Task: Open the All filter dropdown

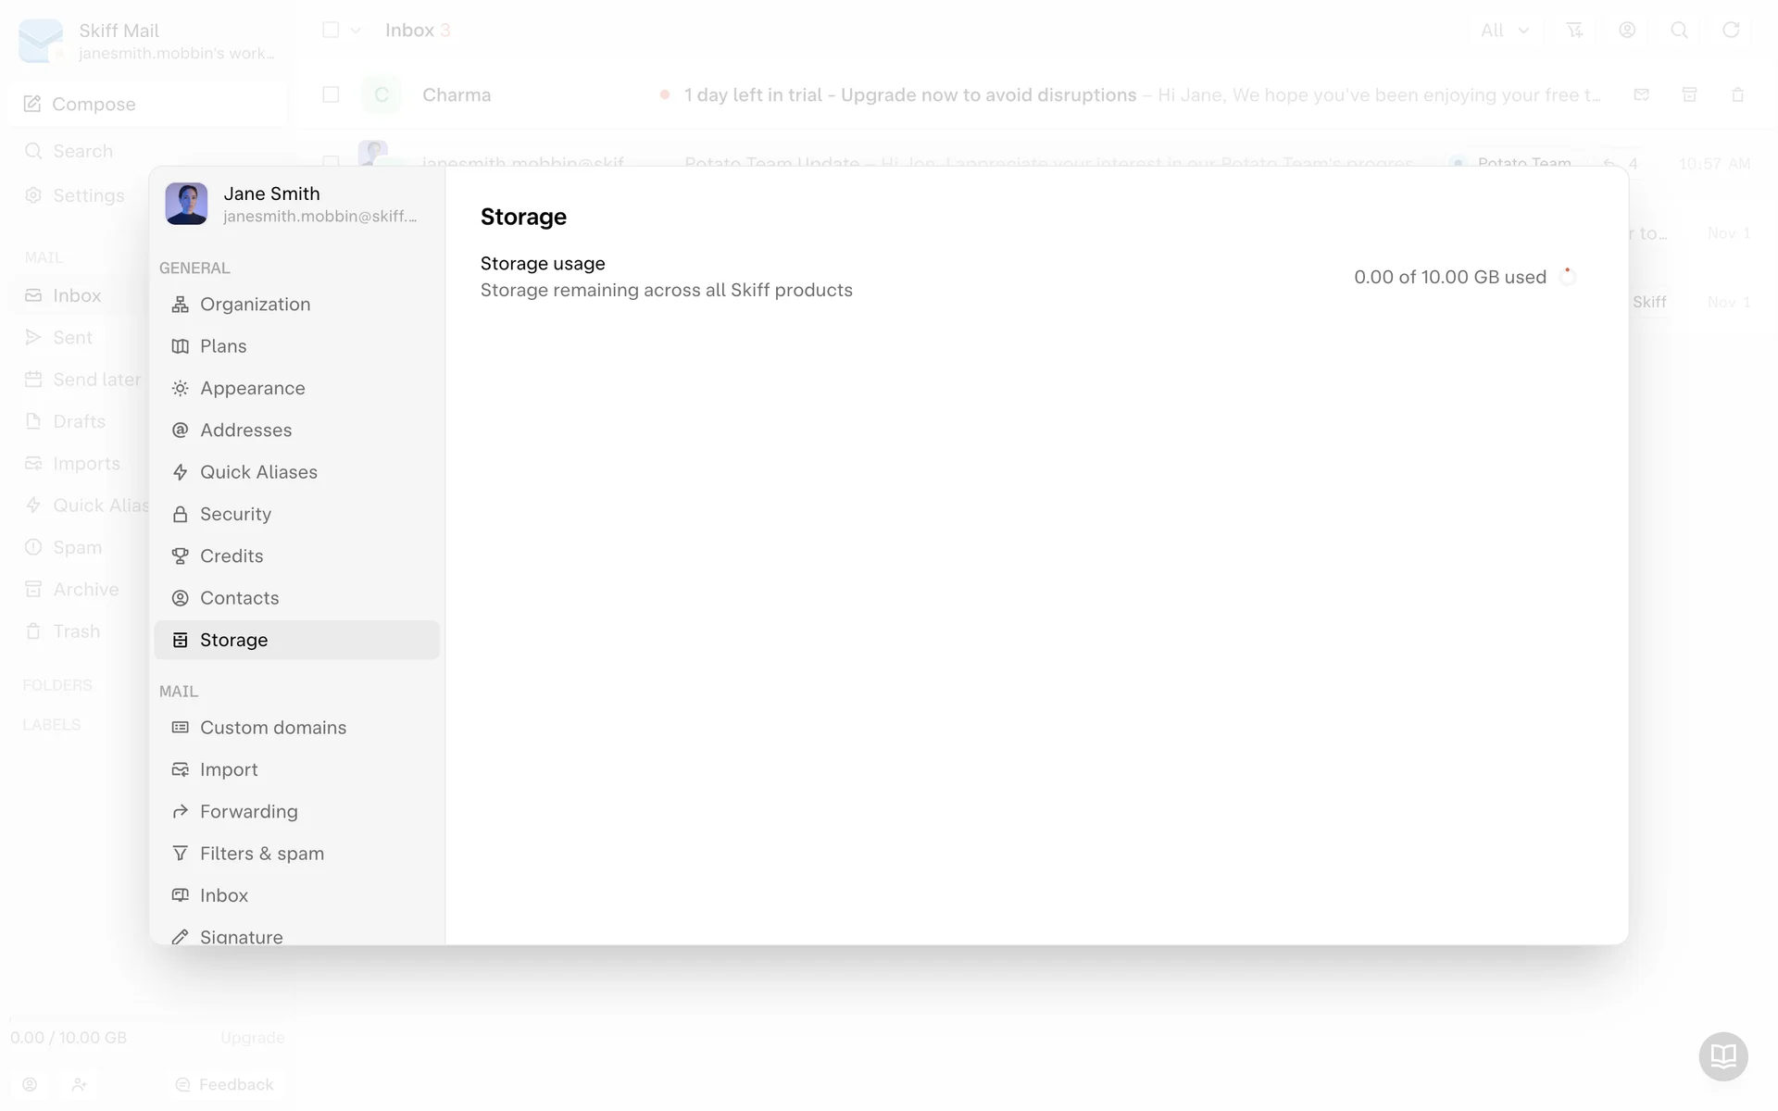Action: (x=1504, y=31)
